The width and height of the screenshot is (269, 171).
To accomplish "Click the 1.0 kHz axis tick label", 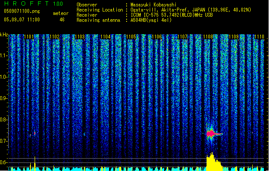I will (3, 77).
